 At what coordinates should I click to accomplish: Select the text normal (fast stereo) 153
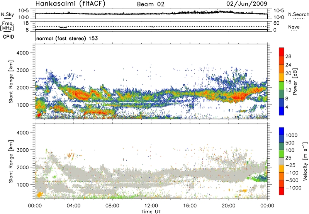[67, 38]
